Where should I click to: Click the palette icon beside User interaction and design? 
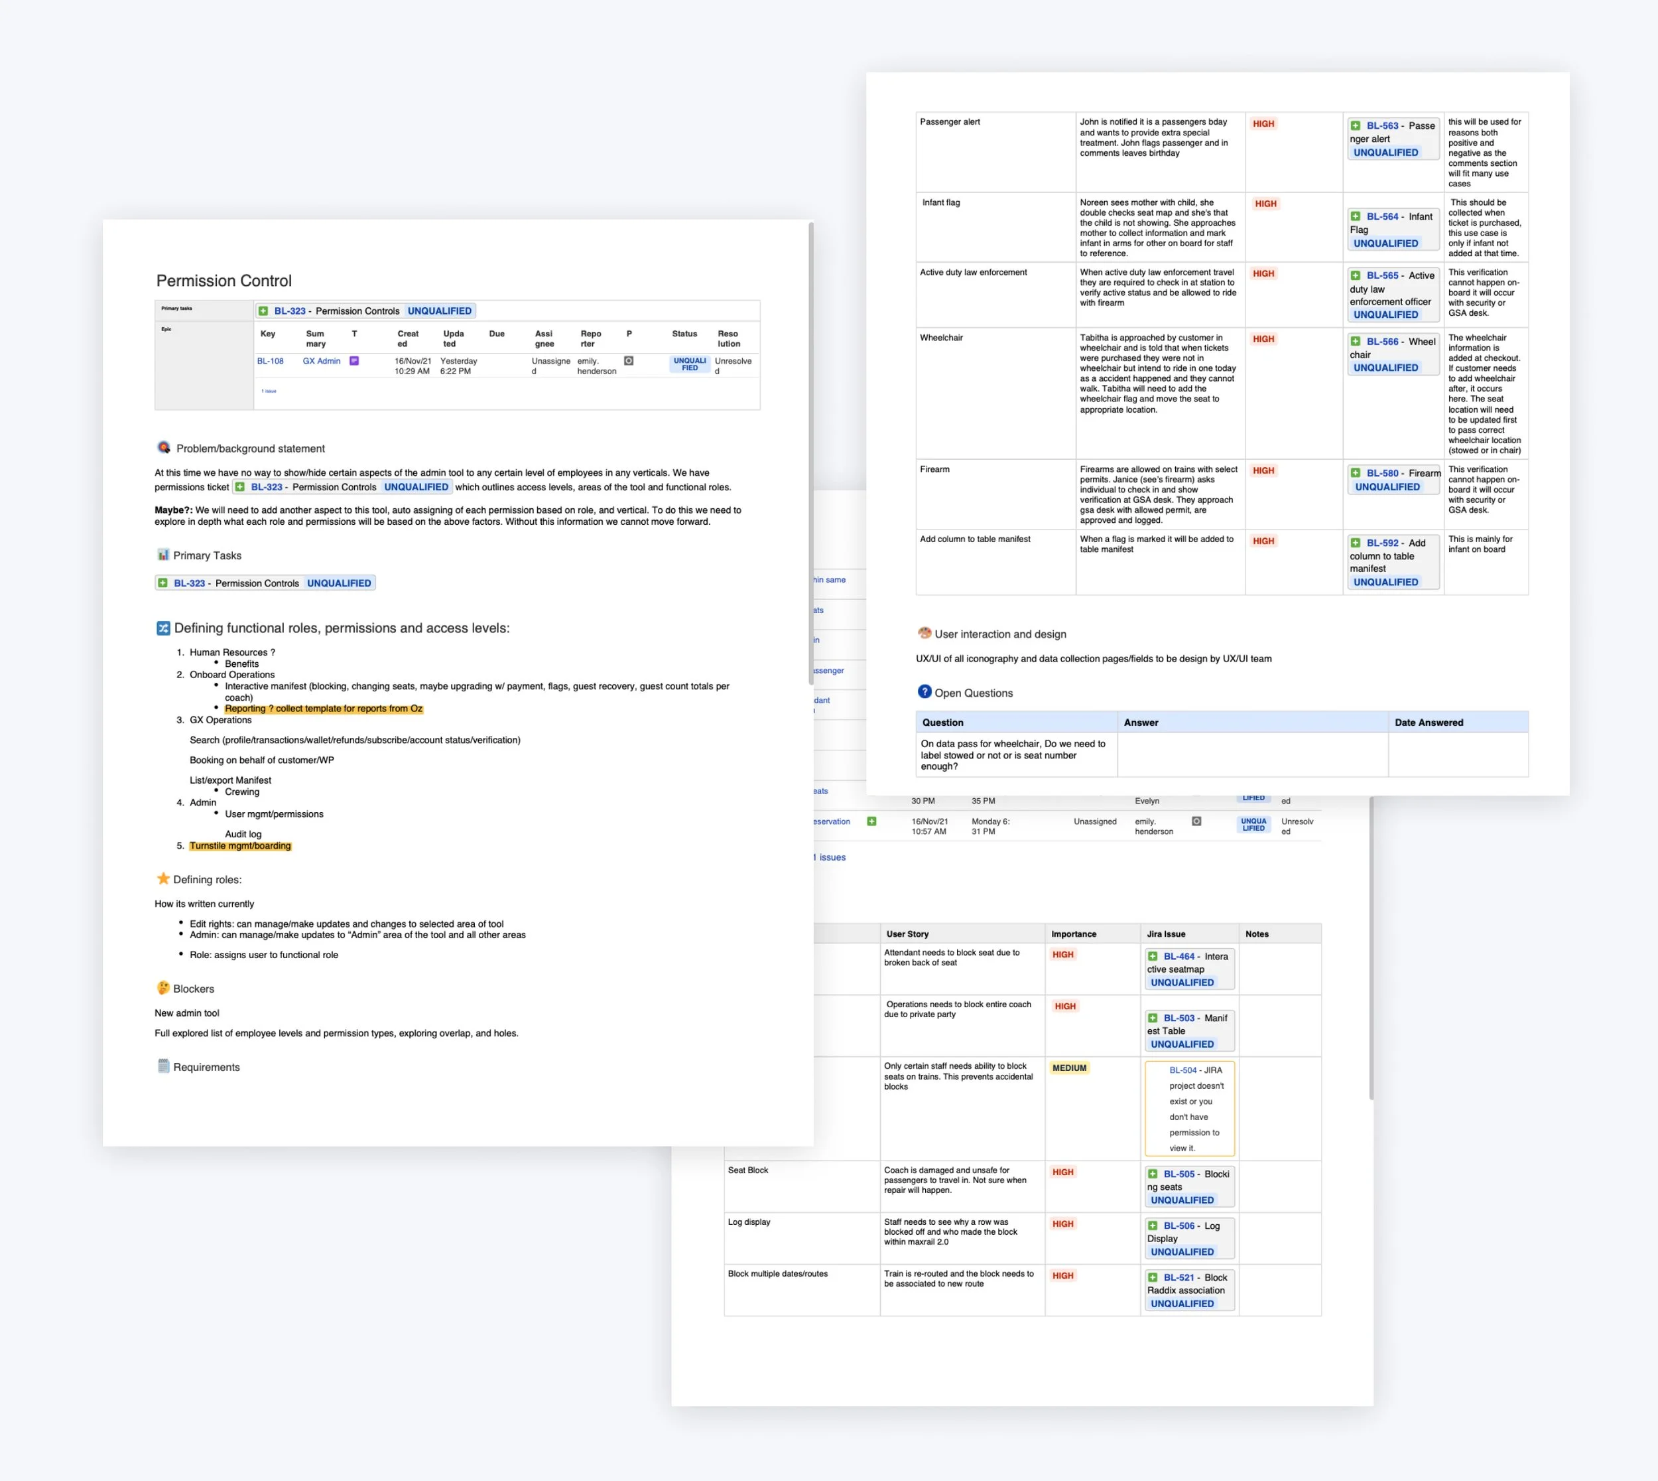point(924,633)
